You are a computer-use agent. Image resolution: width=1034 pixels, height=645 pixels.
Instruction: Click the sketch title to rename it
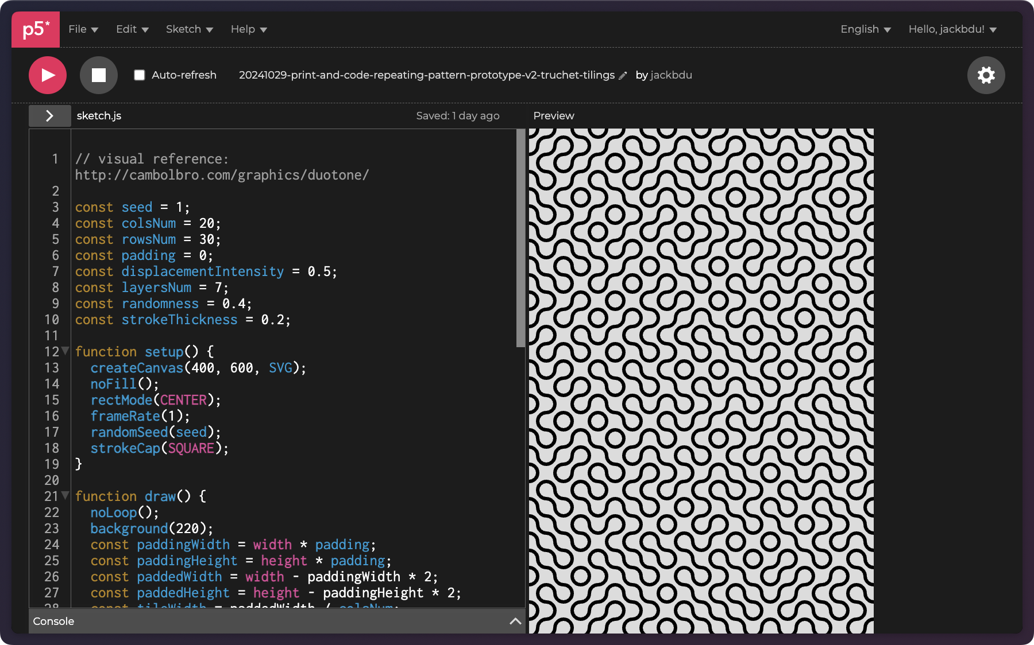(426, 75)
